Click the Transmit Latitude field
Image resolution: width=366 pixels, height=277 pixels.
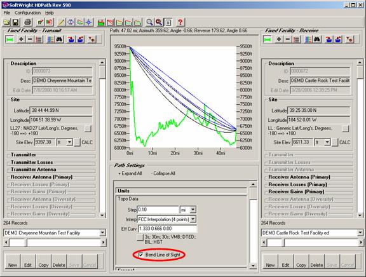(62, 110)
